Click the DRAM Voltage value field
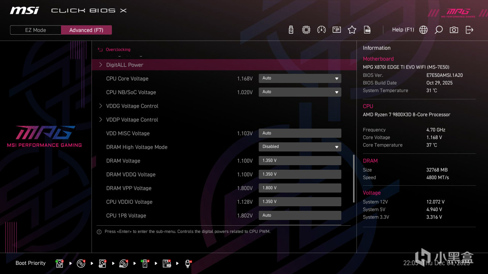The height and width of the screenshot is (274, 488). click(300, 161)
